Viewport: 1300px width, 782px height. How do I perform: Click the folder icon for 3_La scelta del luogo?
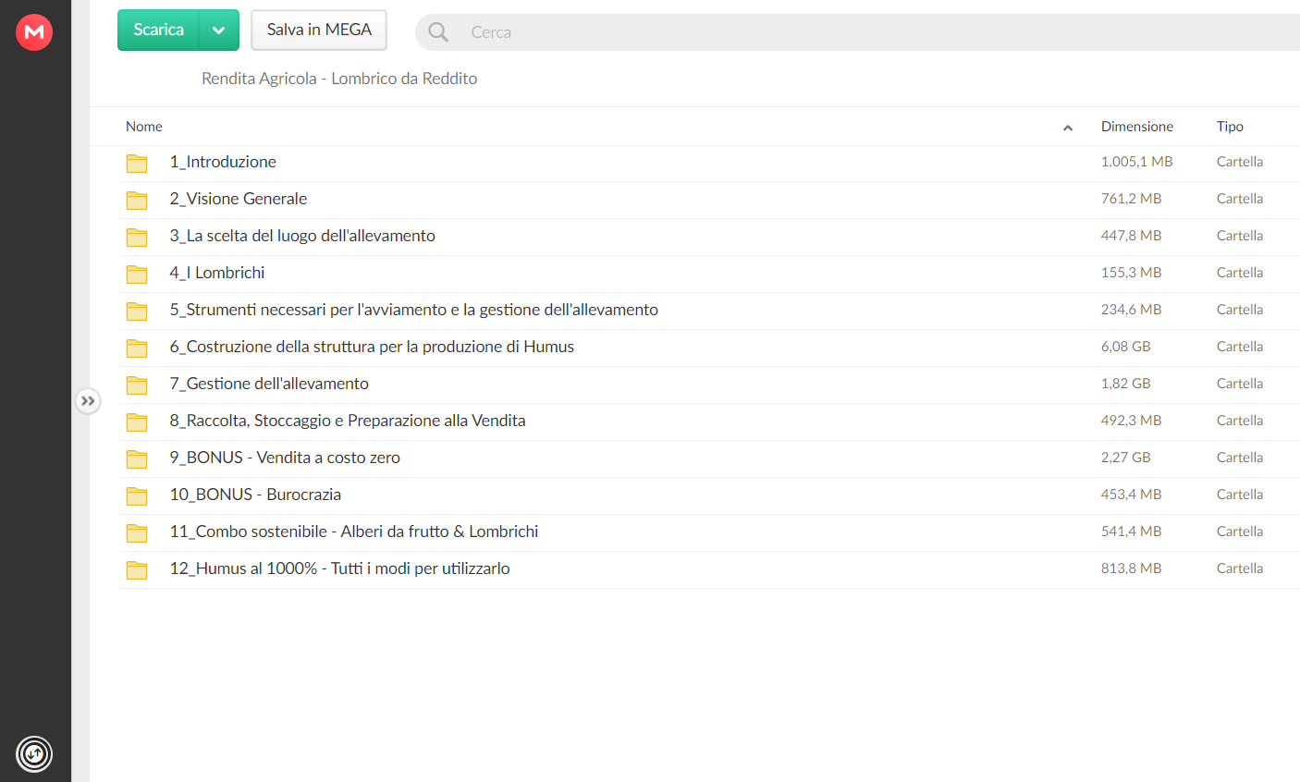(x=137, y=238)
